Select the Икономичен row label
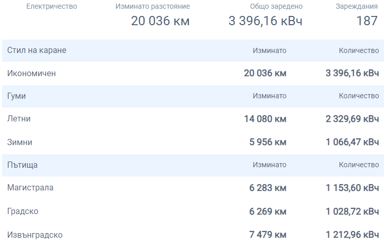Image resolution: width=385 pixels, height=248 pixels. (31, 74)
